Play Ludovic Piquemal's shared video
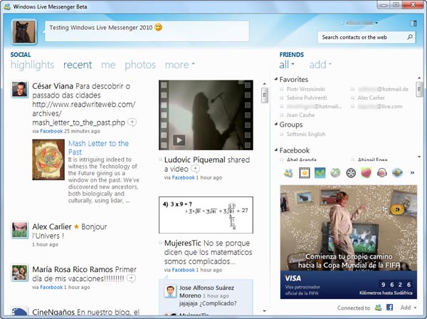This screenshot has width=427, height=319. 179,140
